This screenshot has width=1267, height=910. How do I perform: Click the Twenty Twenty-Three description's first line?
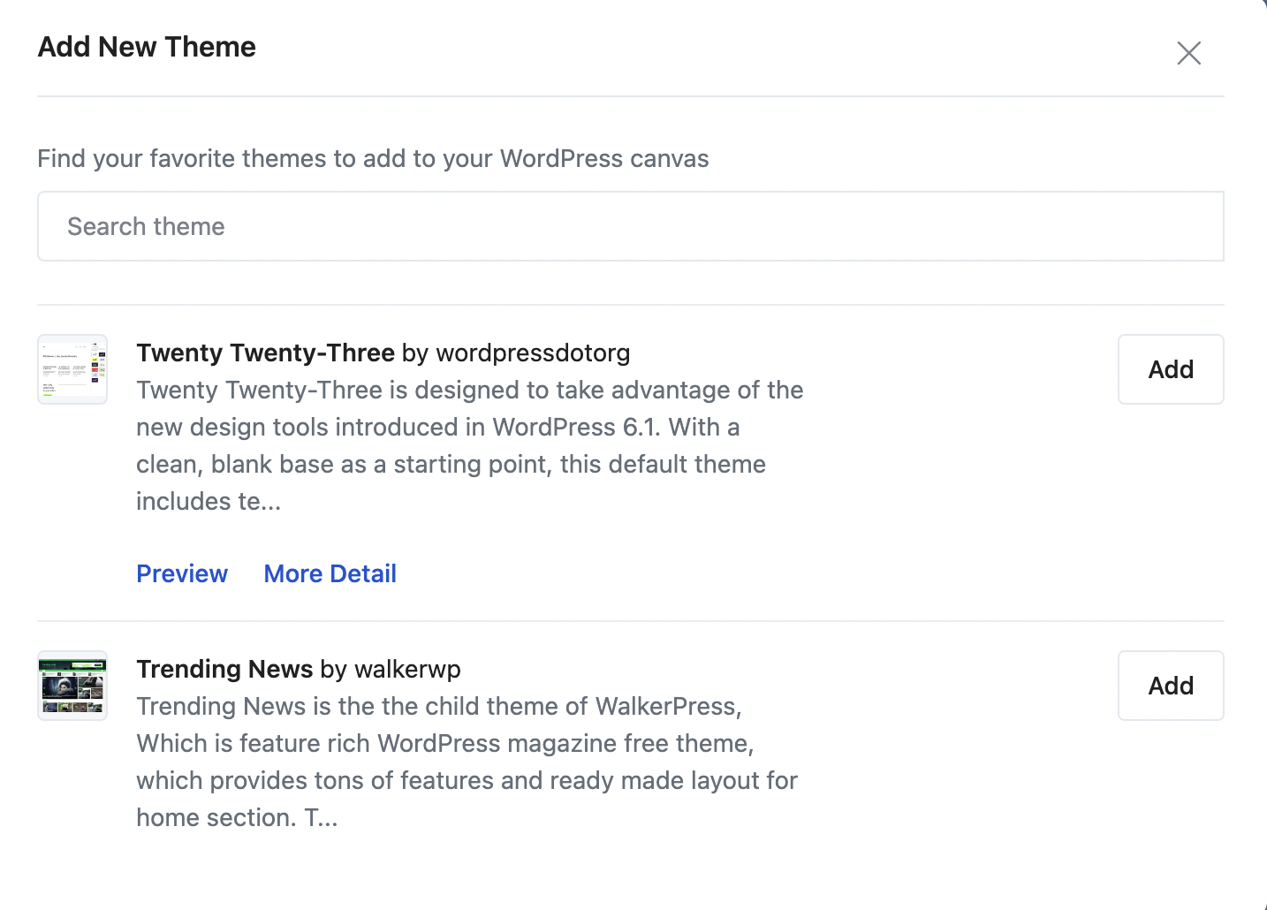point(469,390)
